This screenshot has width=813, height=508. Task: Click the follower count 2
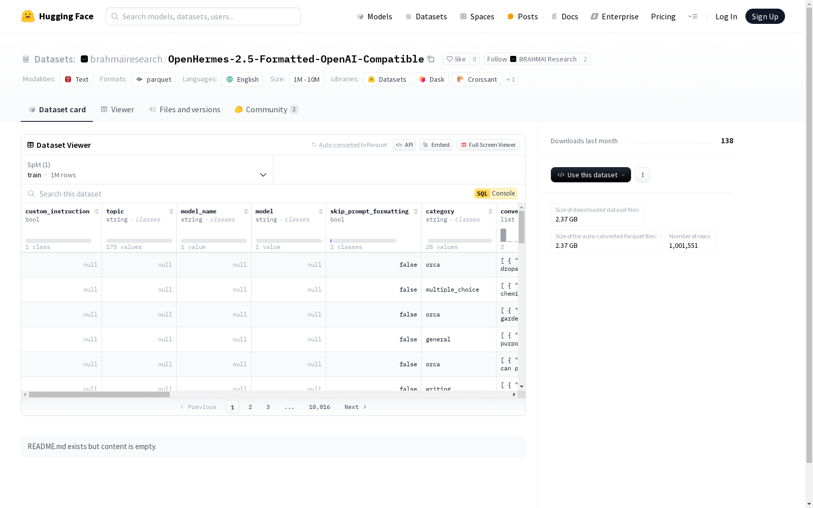point(585,59)
